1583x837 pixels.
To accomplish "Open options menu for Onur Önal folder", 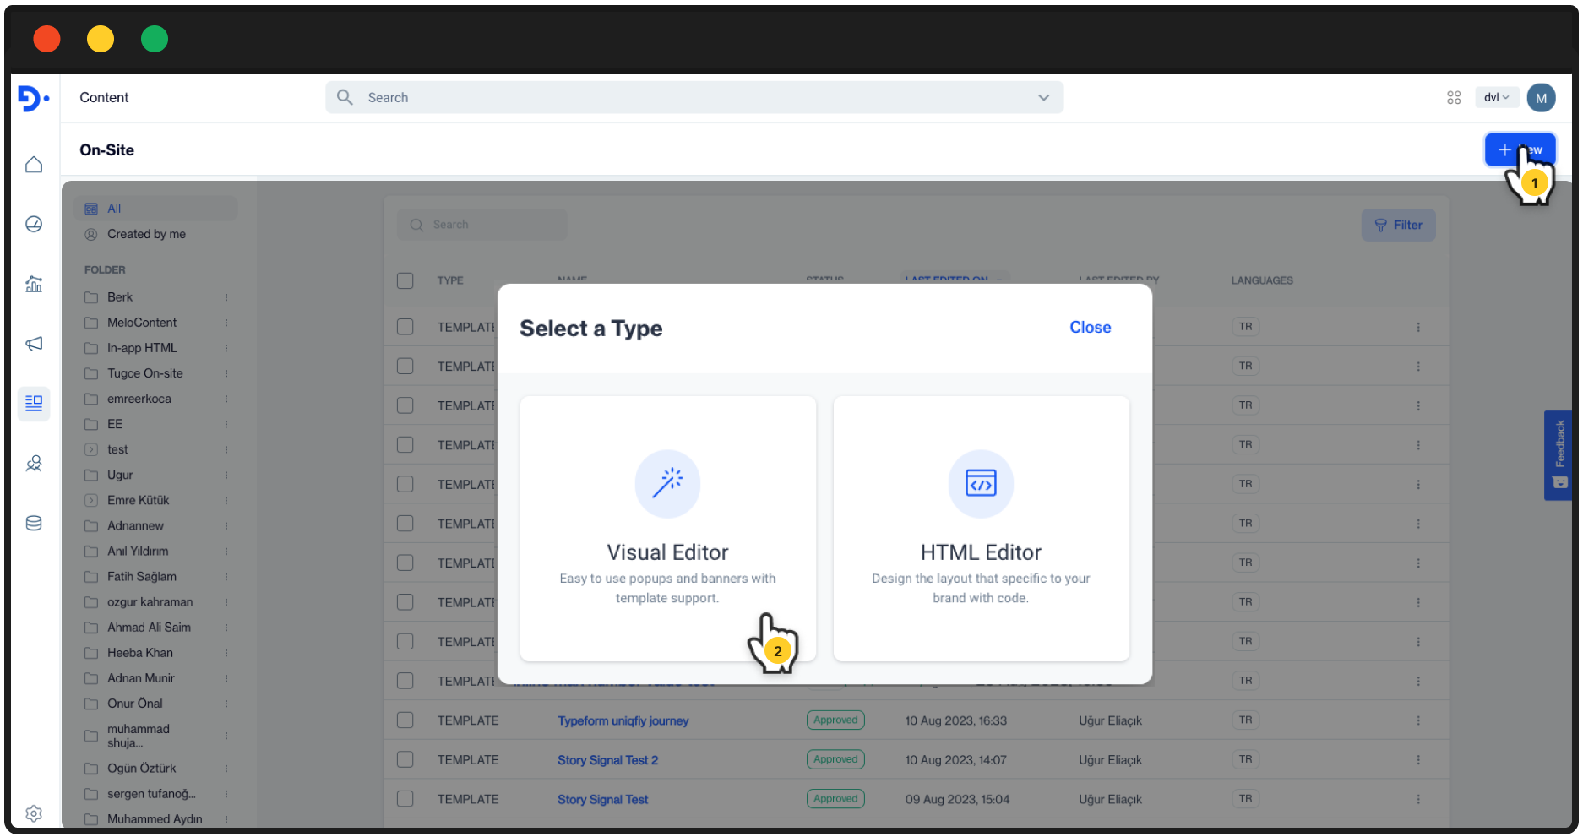I will click(226, 704).
